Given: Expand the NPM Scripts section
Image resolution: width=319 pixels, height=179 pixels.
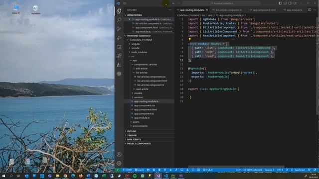Looking at the screenshot, I should tap(149, 139).
